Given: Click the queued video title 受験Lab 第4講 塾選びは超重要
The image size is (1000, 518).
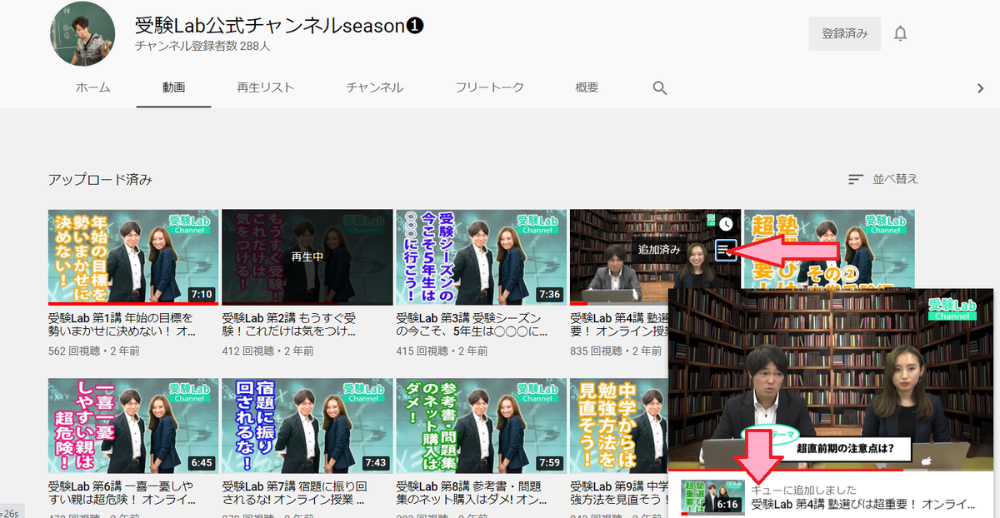Looking at the screenshot, I should point(863,504).
